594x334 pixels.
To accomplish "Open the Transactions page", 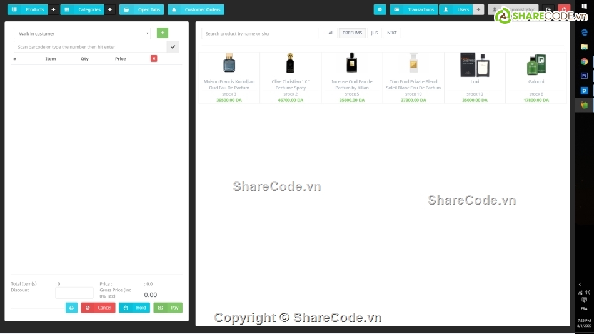I will click(x=413, y=10).
